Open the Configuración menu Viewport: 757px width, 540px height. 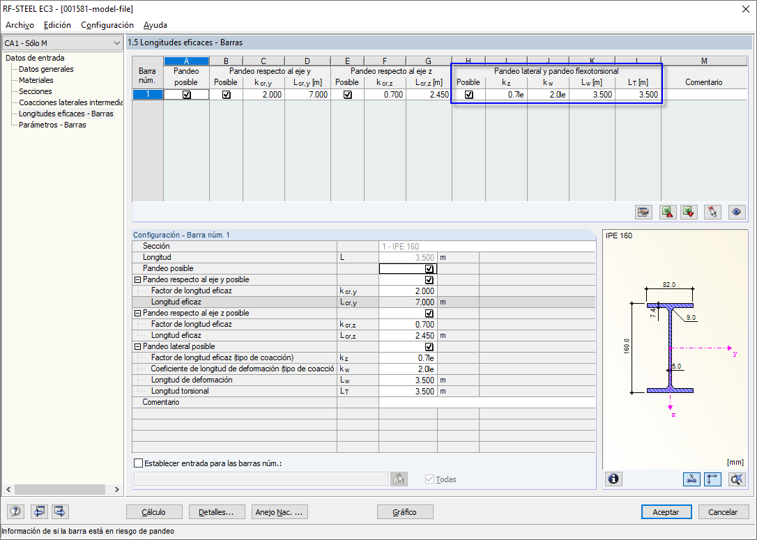coord(107,25)
